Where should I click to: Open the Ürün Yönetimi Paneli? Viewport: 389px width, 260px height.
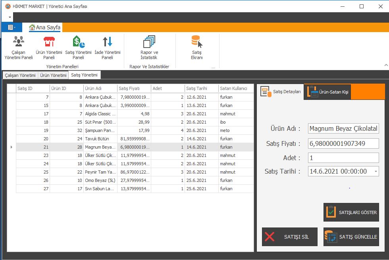click(48, 48)
